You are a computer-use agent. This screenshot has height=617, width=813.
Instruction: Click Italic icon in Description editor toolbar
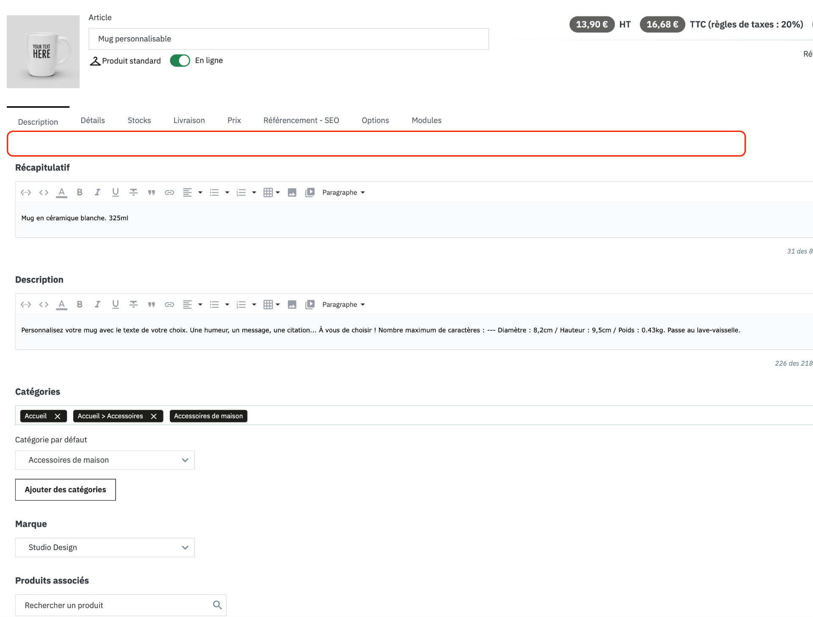[x=97, y=304]
